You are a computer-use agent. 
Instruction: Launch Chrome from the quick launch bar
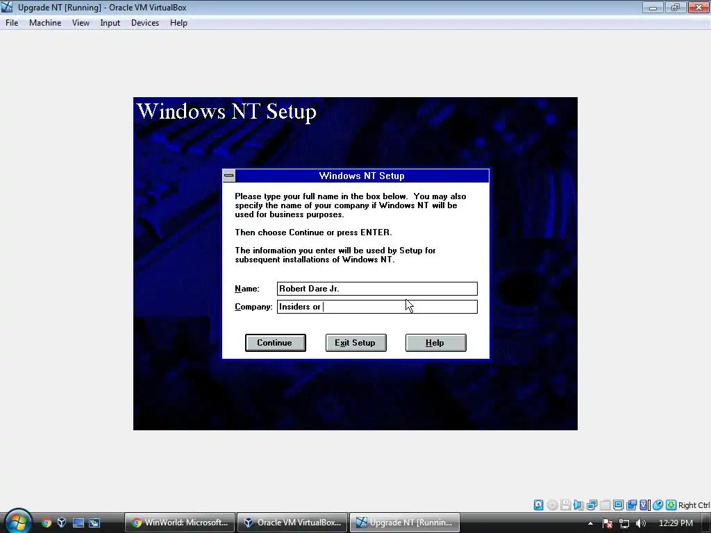click(47, 523)
